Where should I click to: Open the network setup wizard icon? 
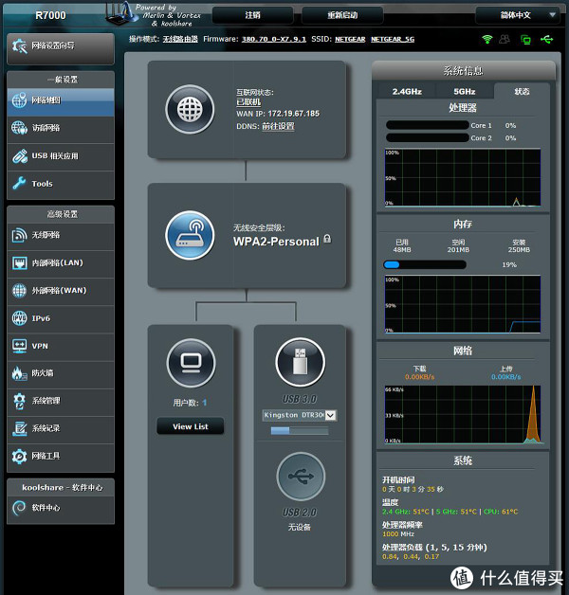pos(19,45)
